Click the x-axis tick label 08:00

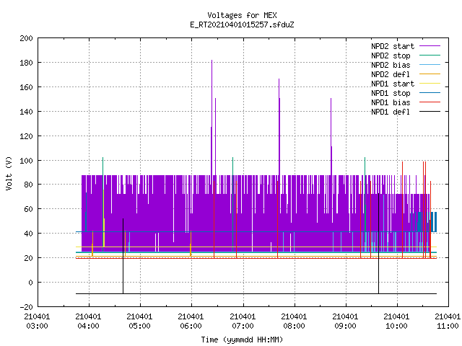(294, 326)
